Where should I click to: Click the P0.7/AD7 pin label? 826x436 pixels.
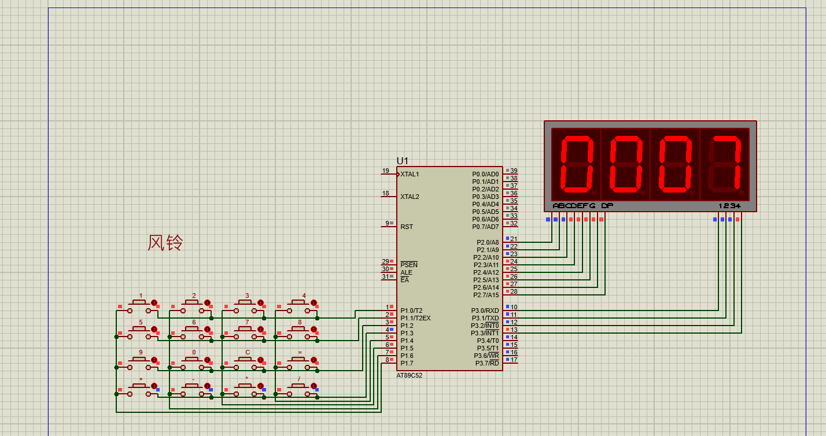tap(485, 227)
